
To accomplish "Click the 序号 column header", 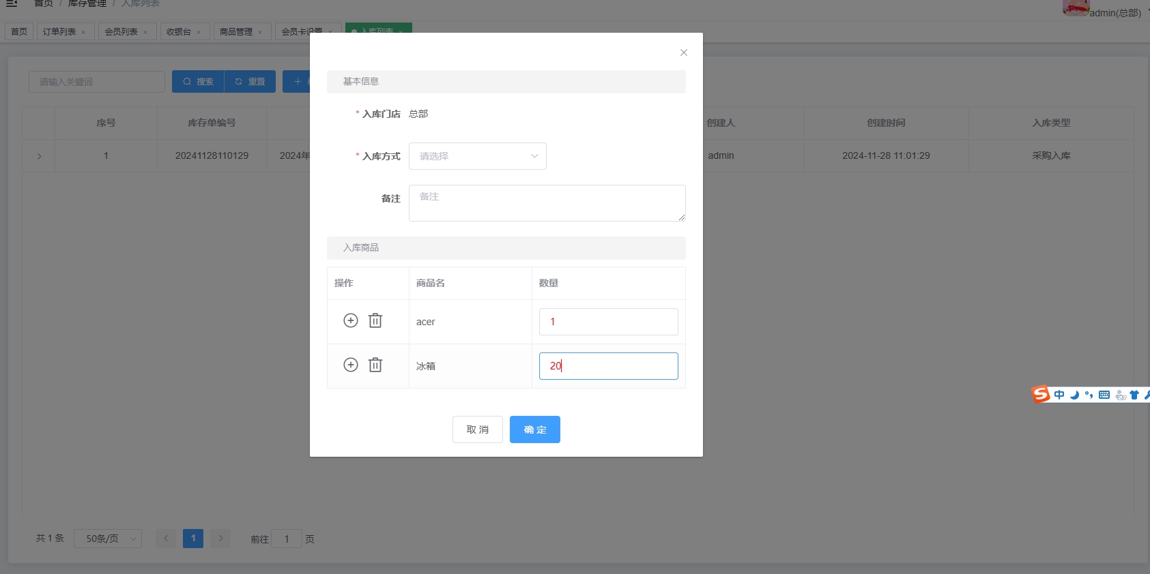I will (106, 123).
